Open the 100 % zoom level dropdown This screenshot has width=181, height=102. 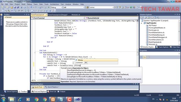pyautogui.click(x=38, y=80)
